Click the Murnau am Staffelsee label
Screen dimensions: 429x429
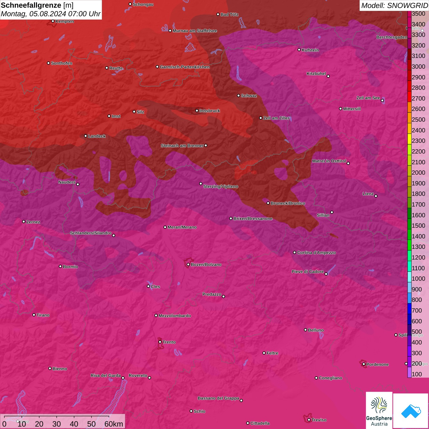point(195,31)
